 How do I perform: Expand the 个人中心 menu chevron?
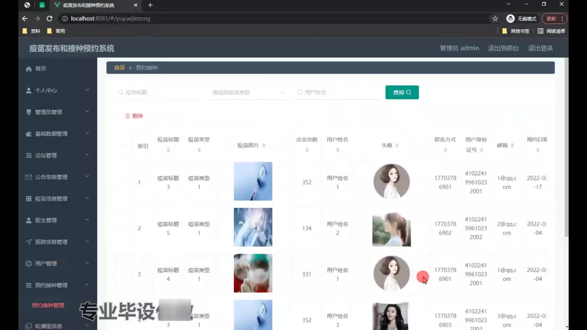(x=87, y=90)
